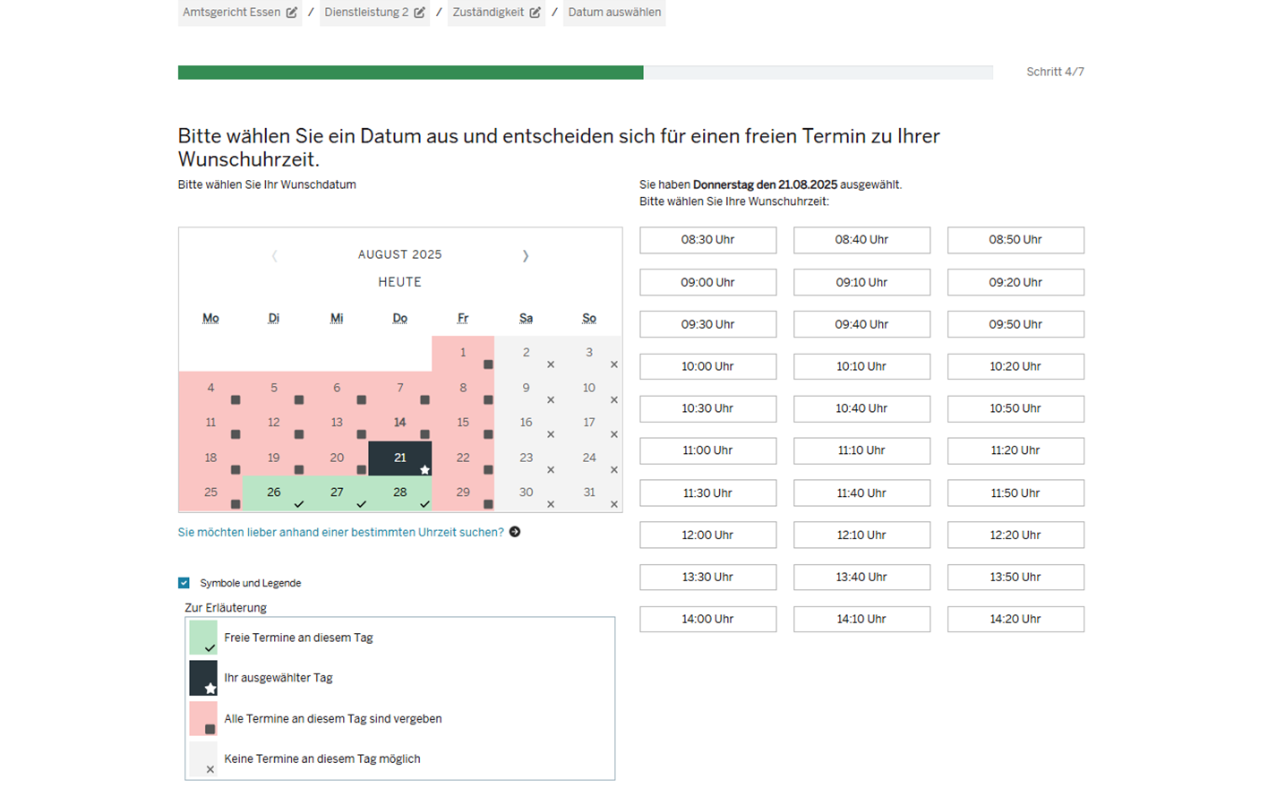Select August 28 in calendar
Viewport: 1268px width, 788px height.
(399, 492)
